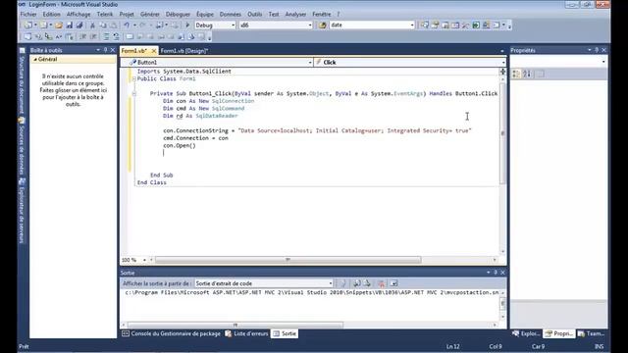
Task: Close the Form1.vb tab
Action: [x=154, y=51]
